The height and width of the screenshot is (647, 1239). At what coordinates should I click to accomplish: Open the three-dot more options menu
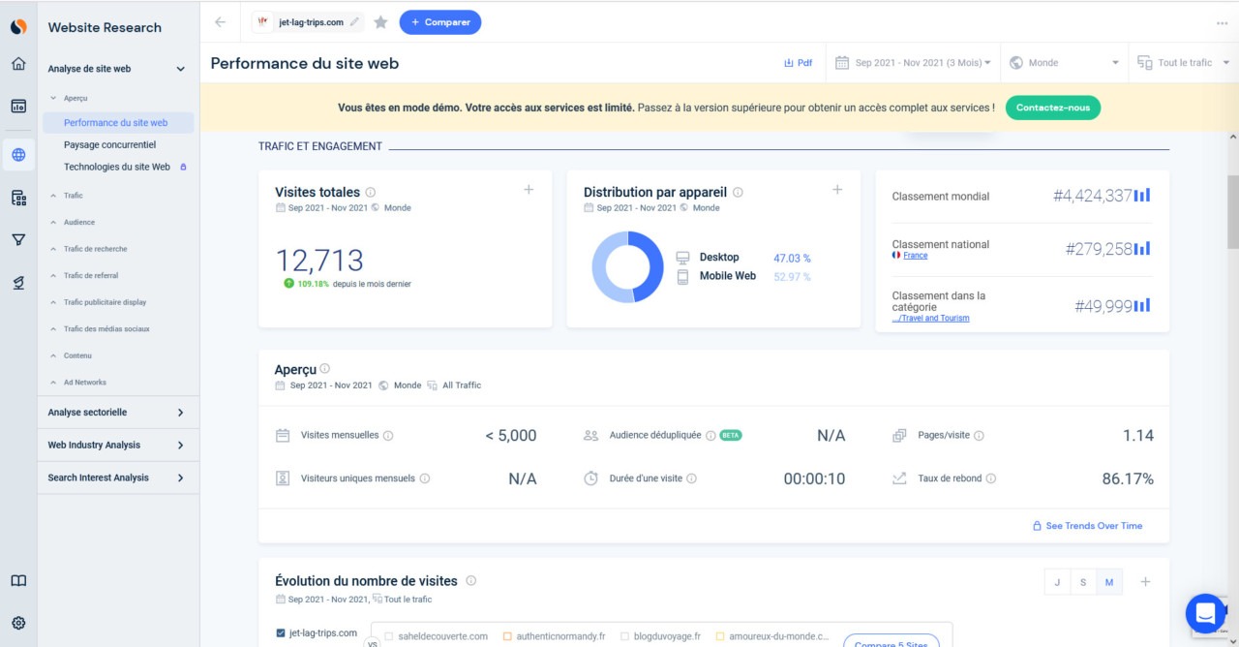point(1222,22)
